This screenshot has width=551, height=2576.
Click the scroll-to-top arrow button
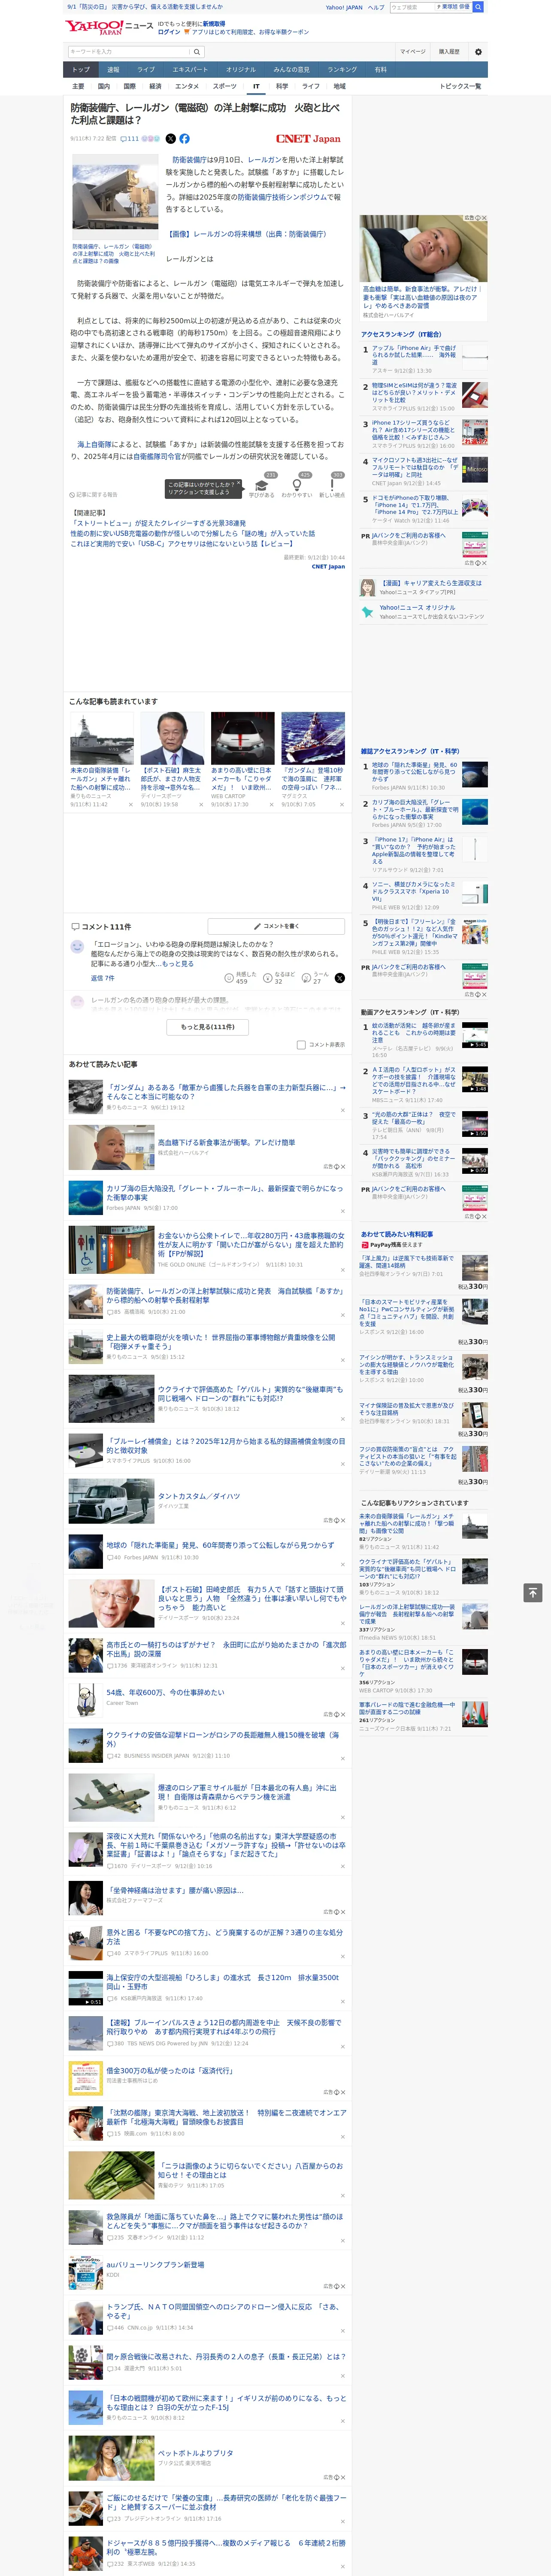[x=532, y=1592]
